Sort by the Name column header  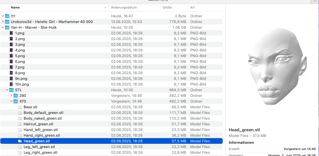pyautogui.click(x=15, y=7)
